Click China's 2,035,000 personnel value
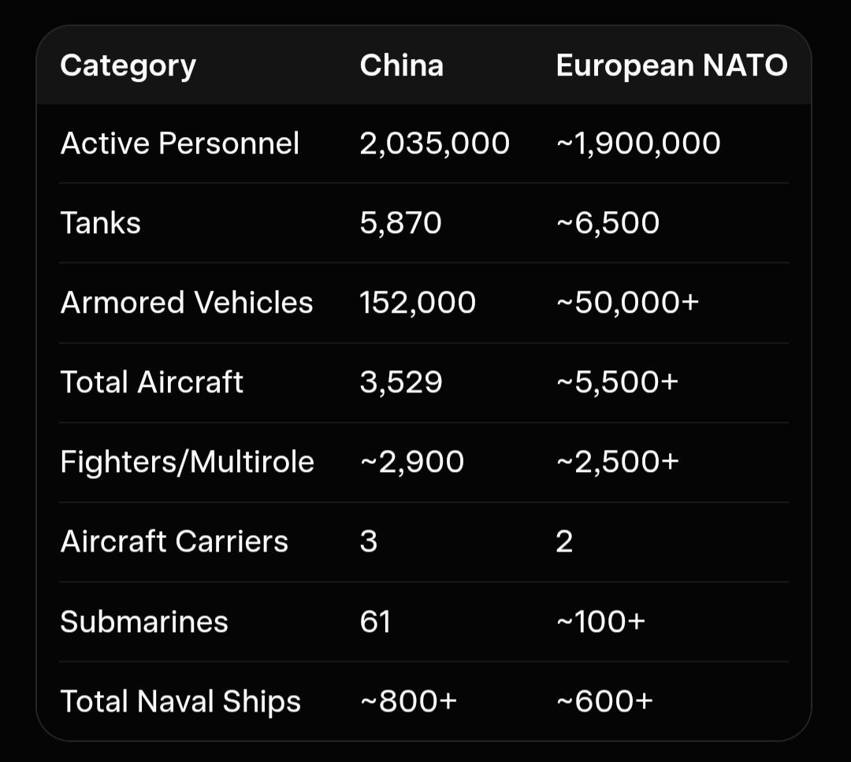851x762 pixels. (434, 144)
